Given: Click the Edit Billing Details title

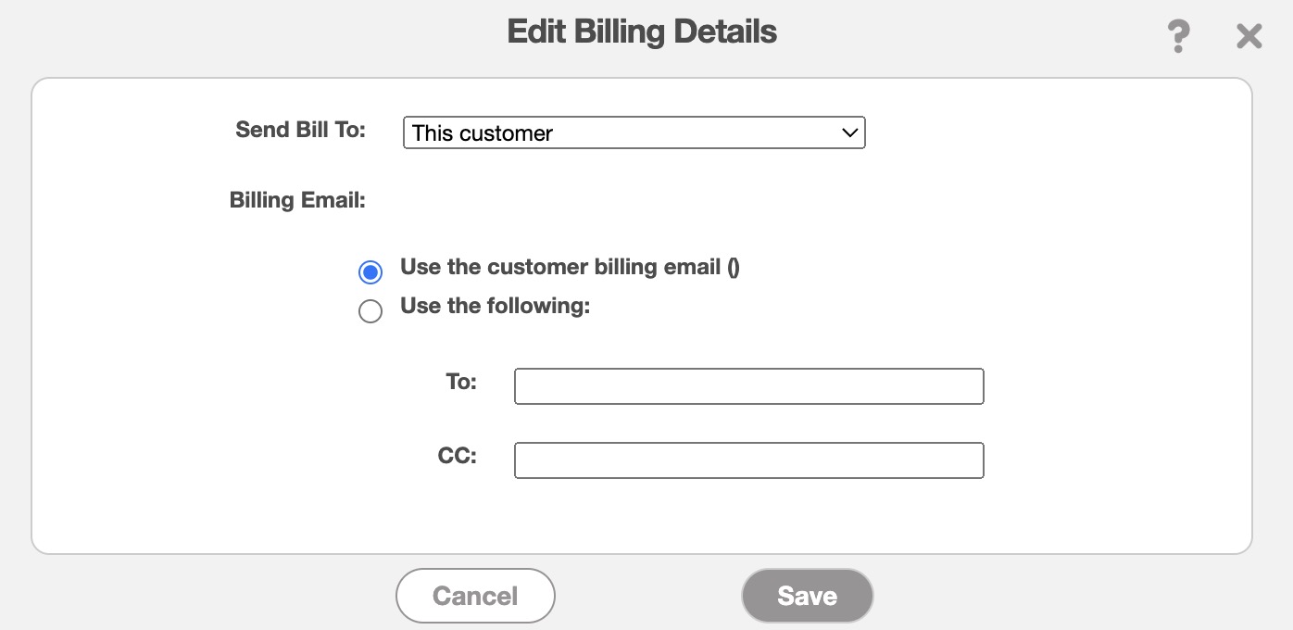Looking at the screenshot, I should click(642, 32).
